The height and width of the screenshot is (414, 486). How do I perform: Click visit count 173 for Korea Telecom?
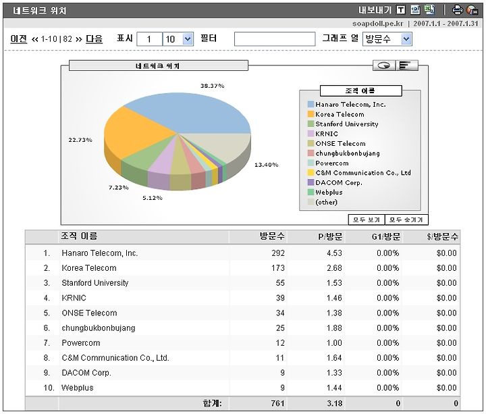coord(278,268)
